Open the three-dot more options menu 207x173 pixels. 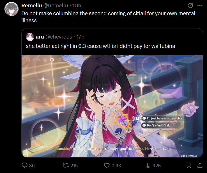(200, 6)
